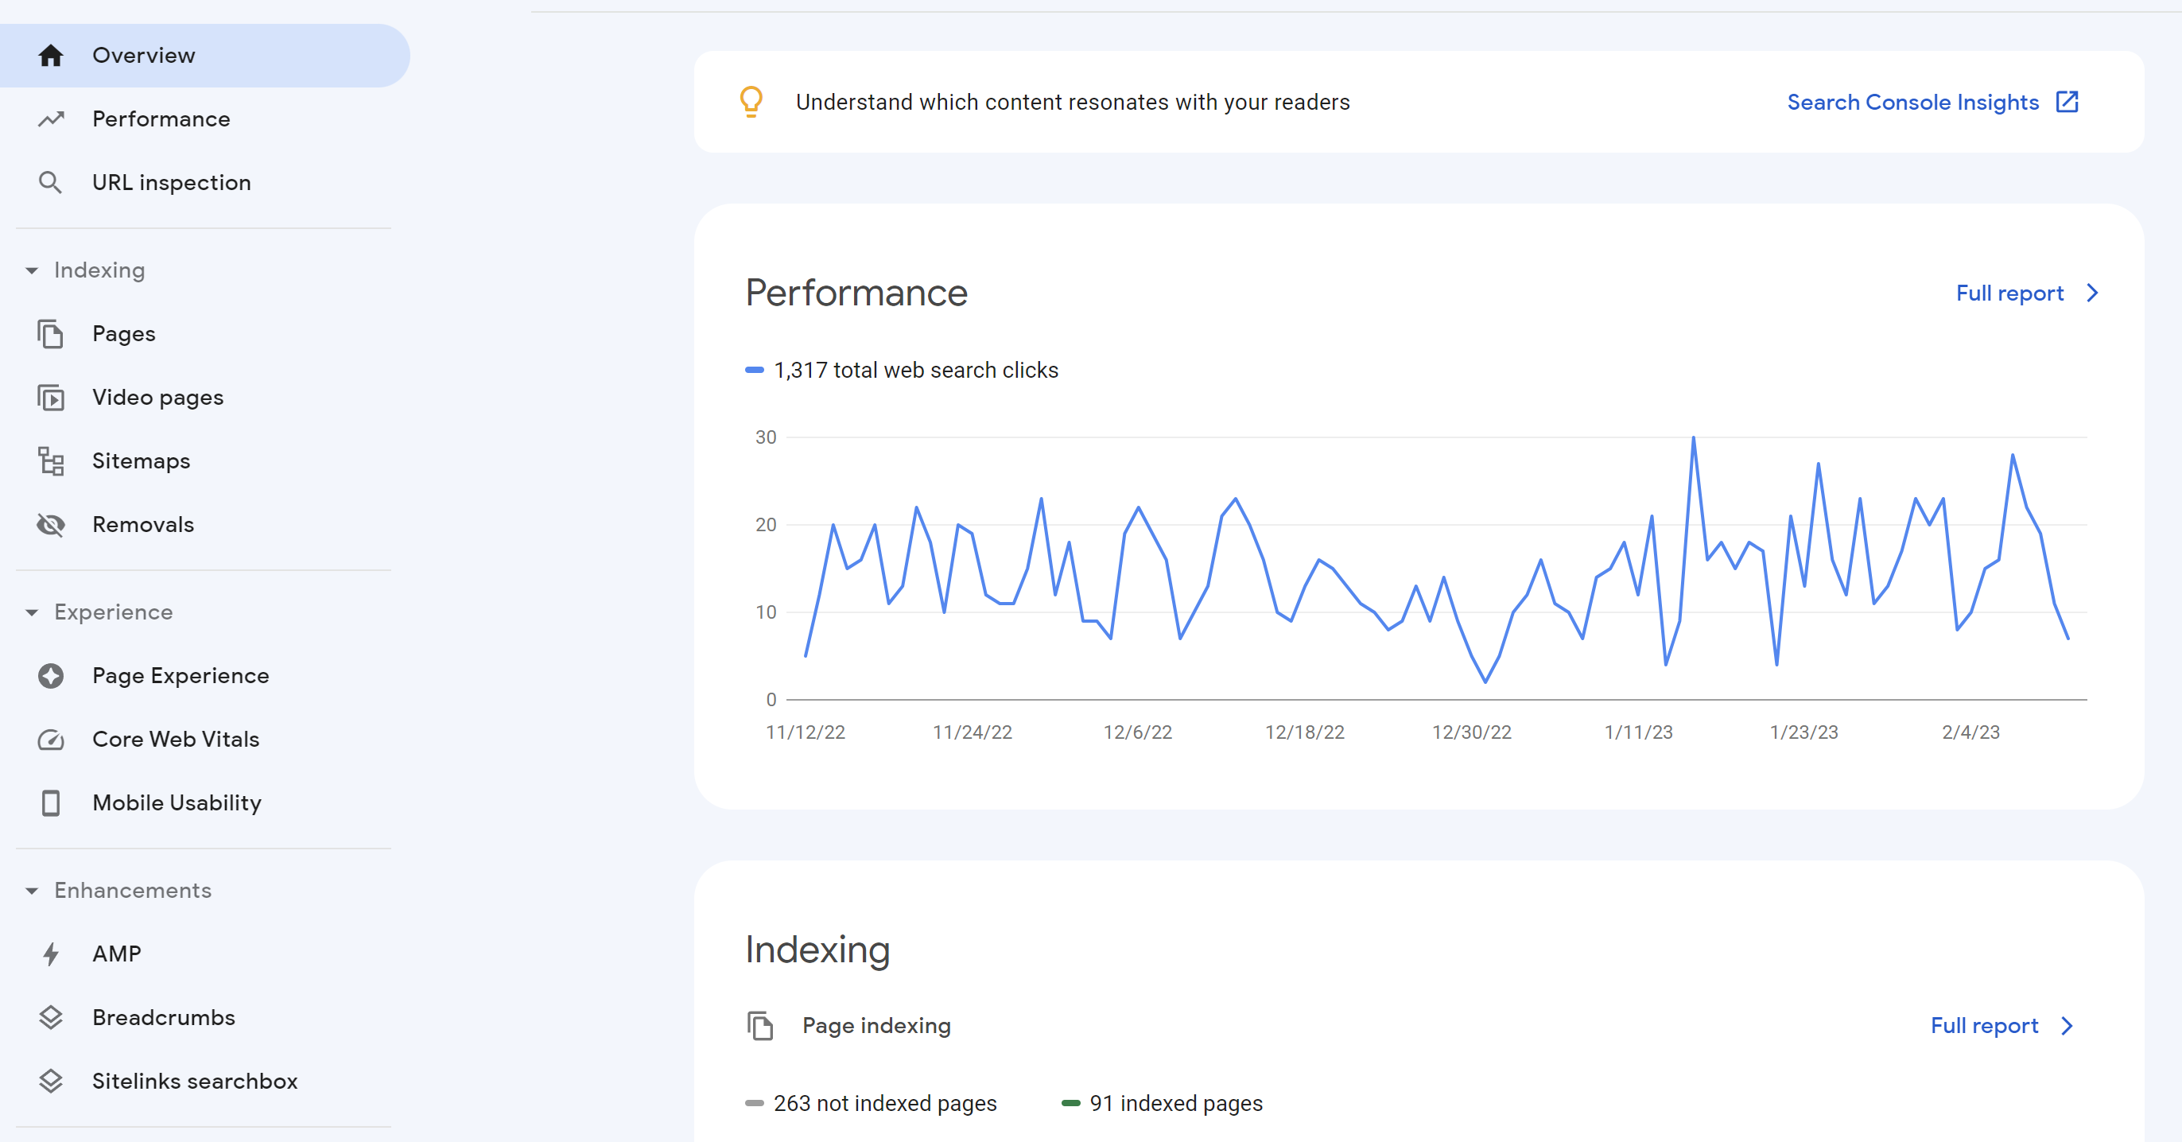Image resolution: width=2182 pixels, height=1142 pixels.
Task: Click the lightbulb insights icon
Action: coord(751,102)
